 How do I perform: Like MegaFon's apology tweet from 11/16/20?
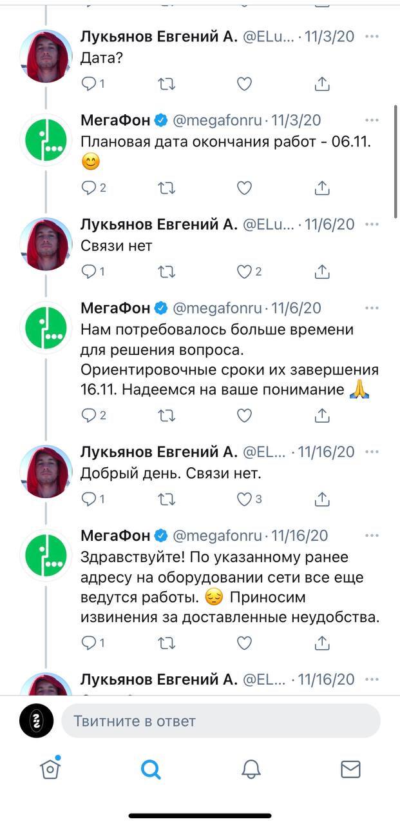coord(244,643)
